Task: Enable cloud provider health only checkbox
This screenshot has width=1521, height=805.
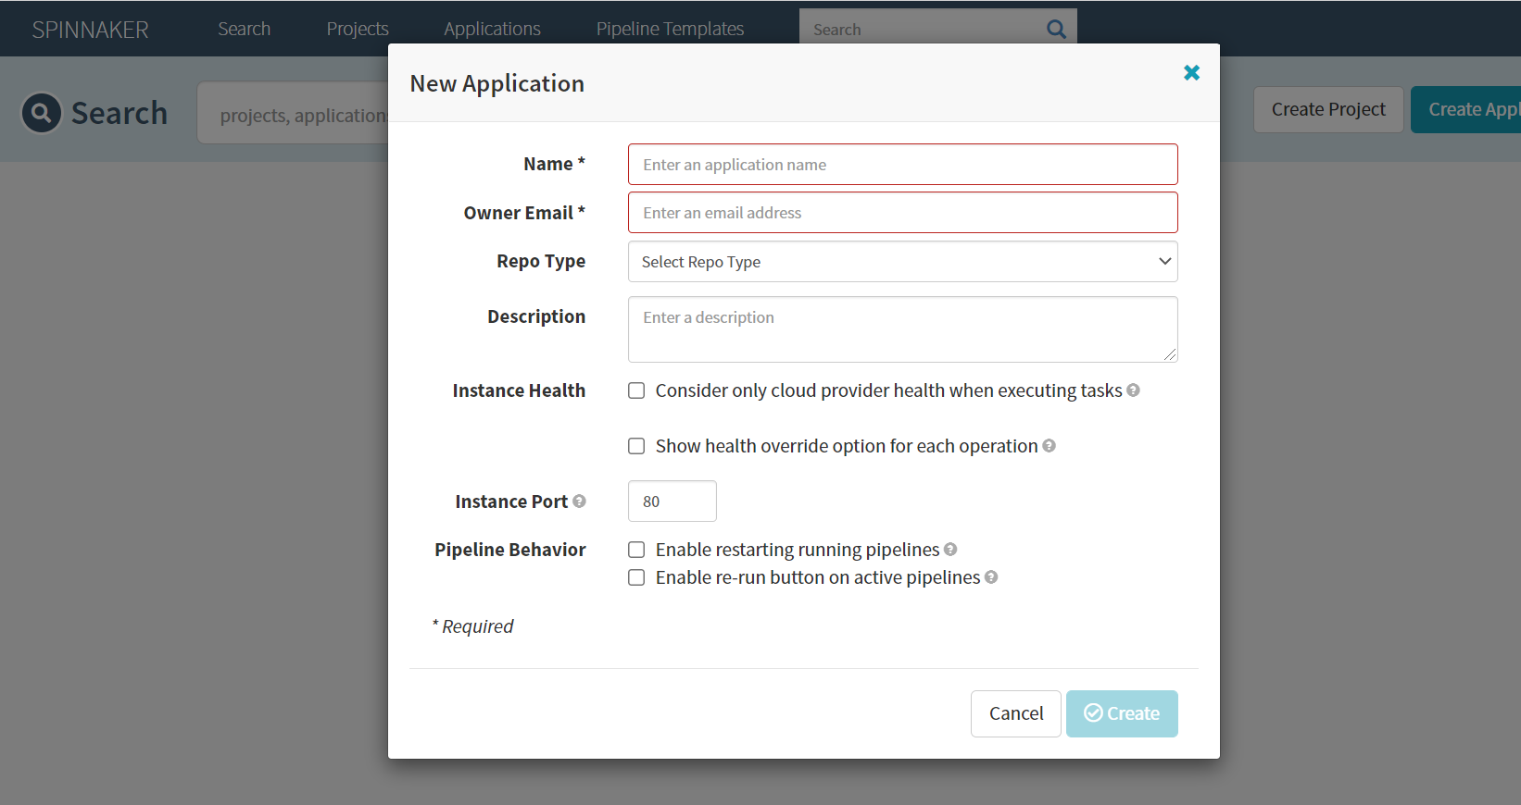Action: tap(636, 390)
